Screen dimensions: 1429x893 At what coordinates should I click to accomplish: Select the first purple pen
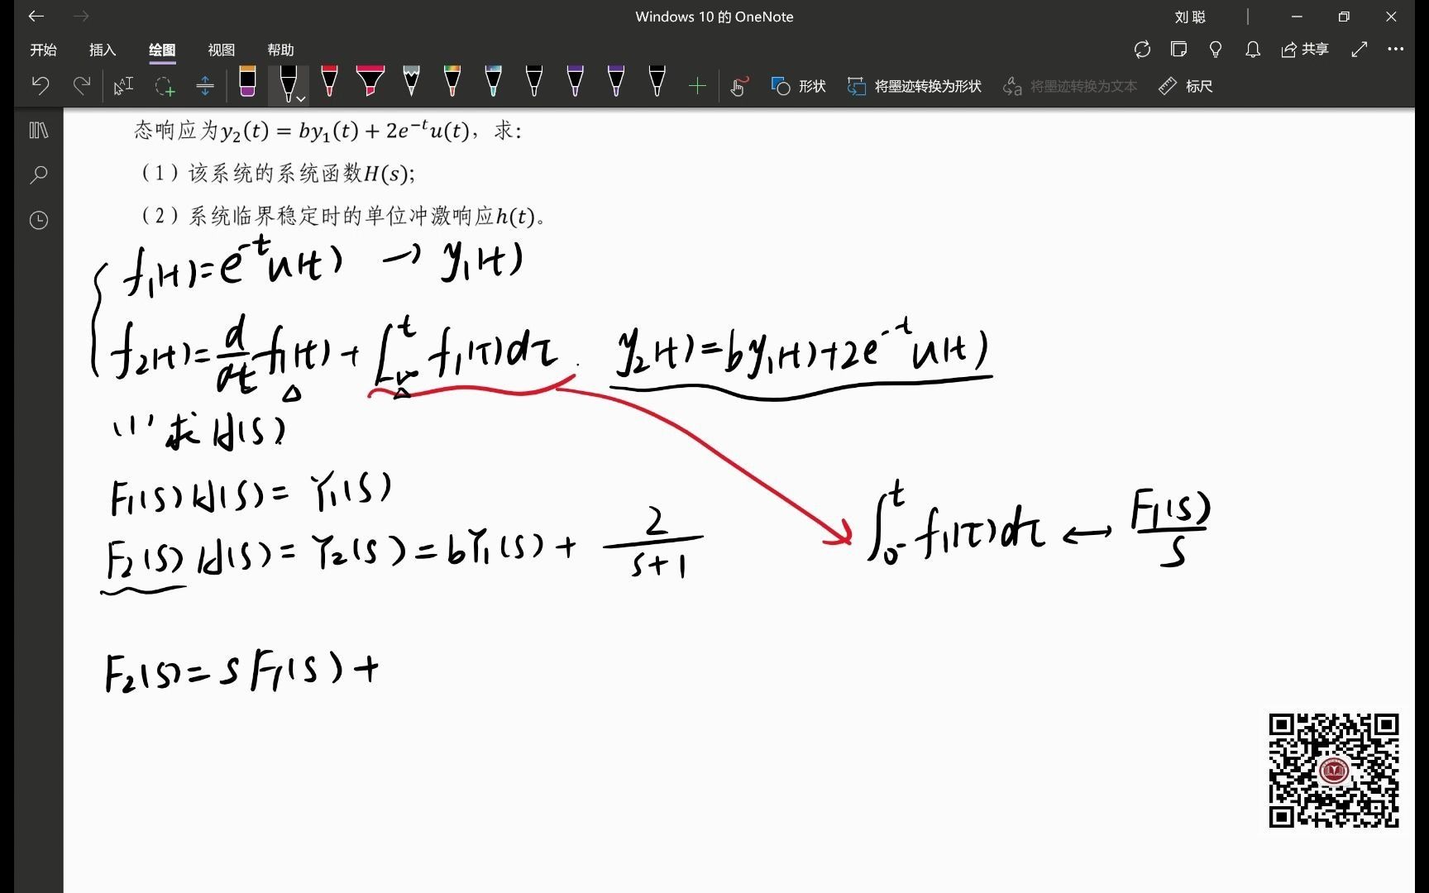tap(576, 82)
